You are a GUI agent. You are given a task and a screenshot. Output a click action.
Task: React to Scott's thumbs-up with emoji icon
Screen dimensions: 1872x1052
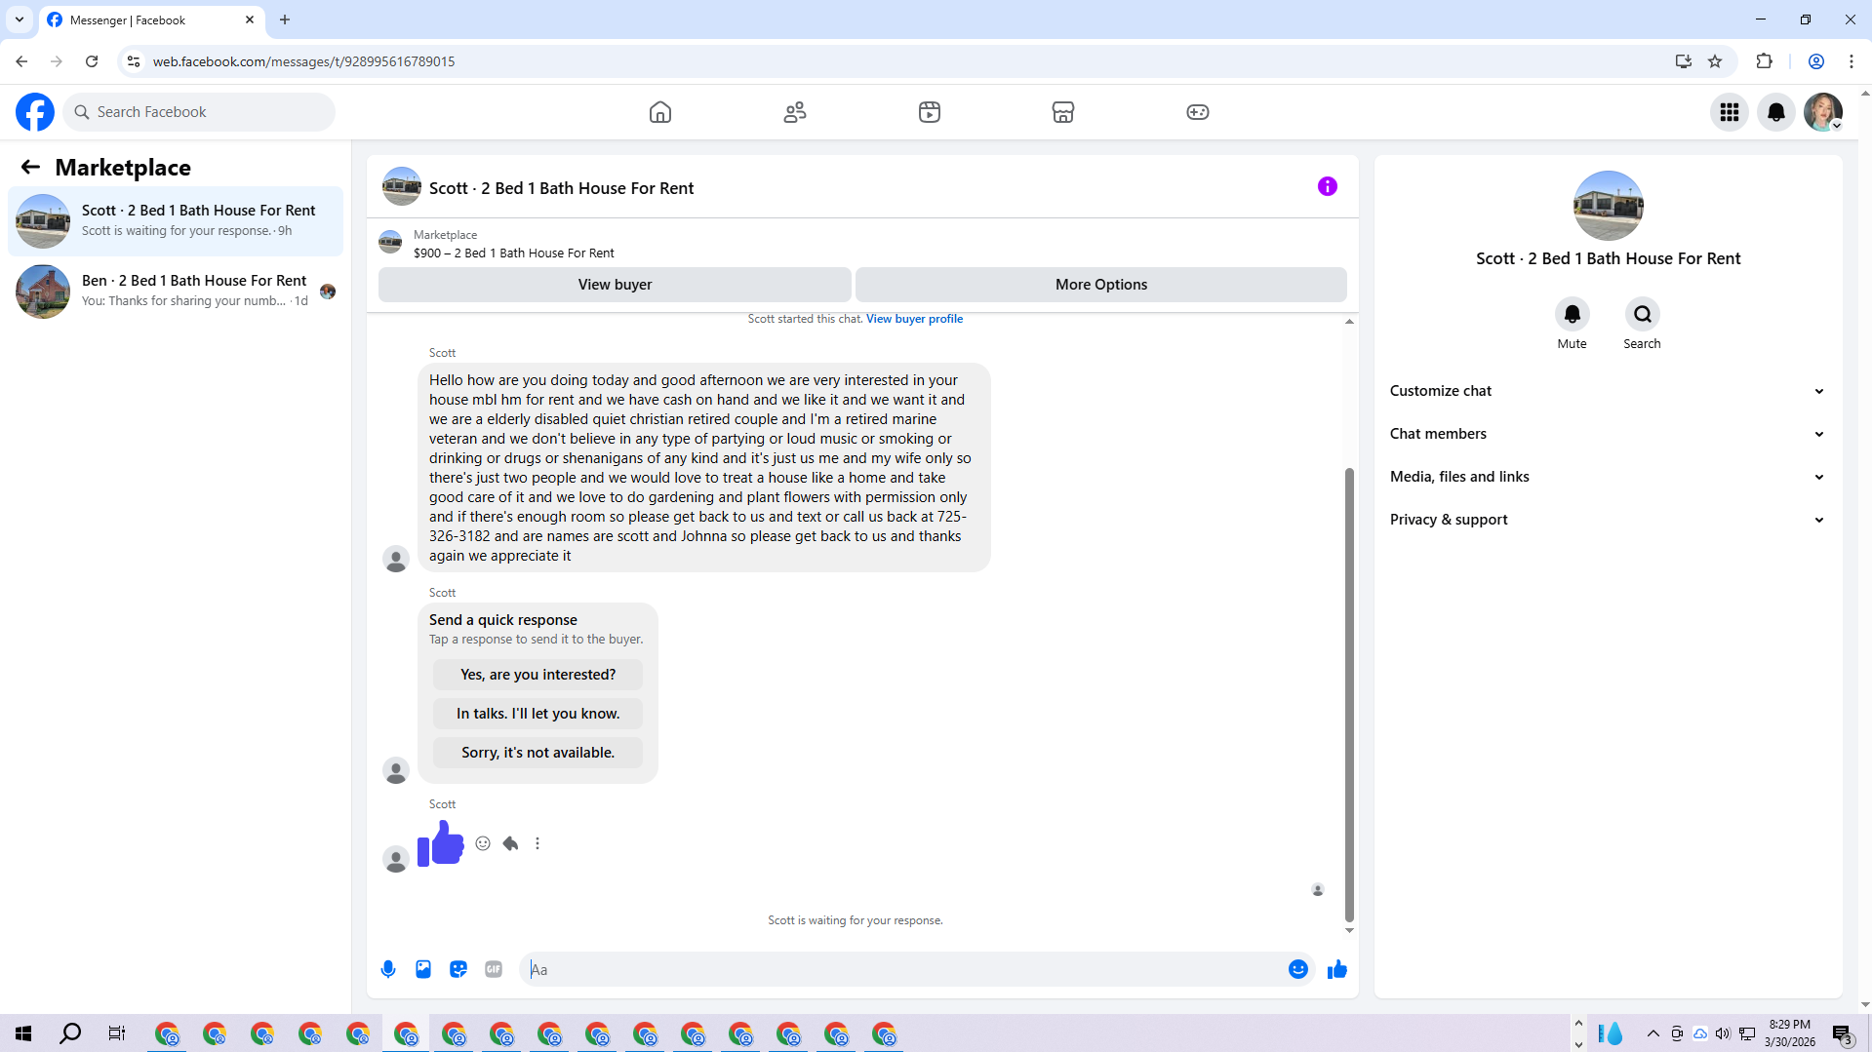coord(483,843)
